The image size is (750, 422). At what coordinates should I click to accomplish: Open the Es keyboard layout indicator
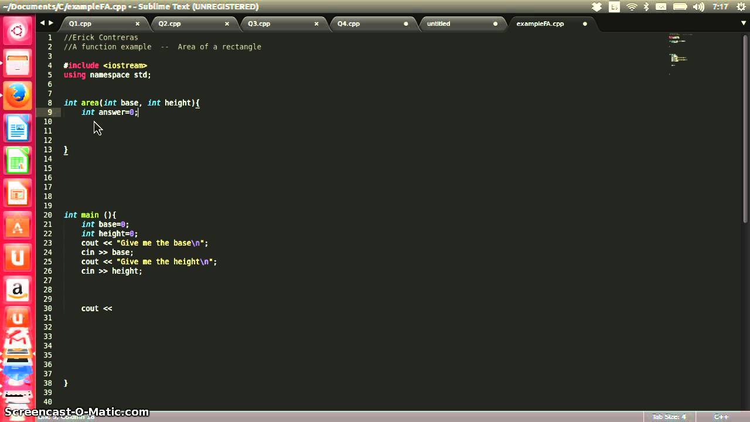(x=614, y=7)
